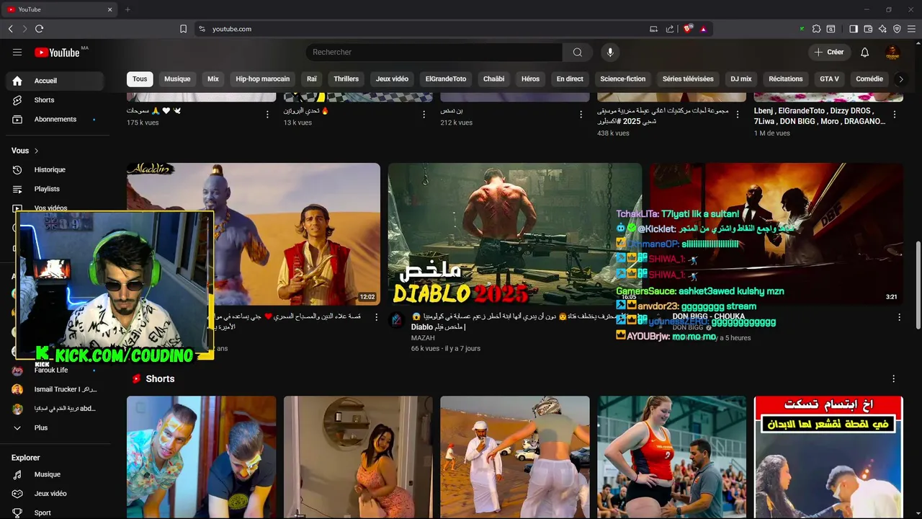Click the Farouk Life channel avatar in the sidebar
Image resolution: width=922 pixels, height=519 pixels.
pyautogui.click(x=17, y=370)
